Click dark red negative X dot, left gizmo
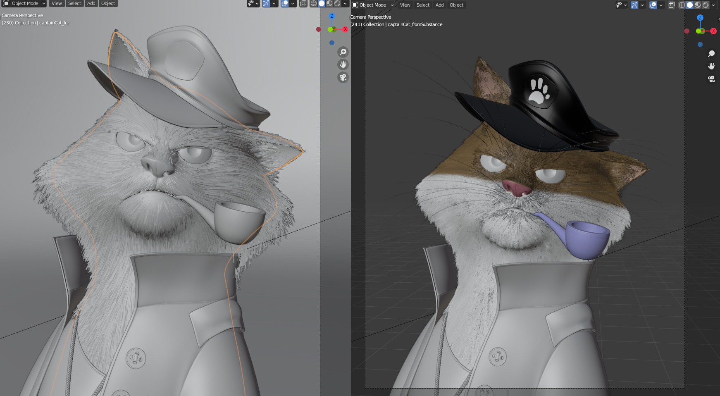Viewport: 720px width, 396px height. (x=319, y=29)
